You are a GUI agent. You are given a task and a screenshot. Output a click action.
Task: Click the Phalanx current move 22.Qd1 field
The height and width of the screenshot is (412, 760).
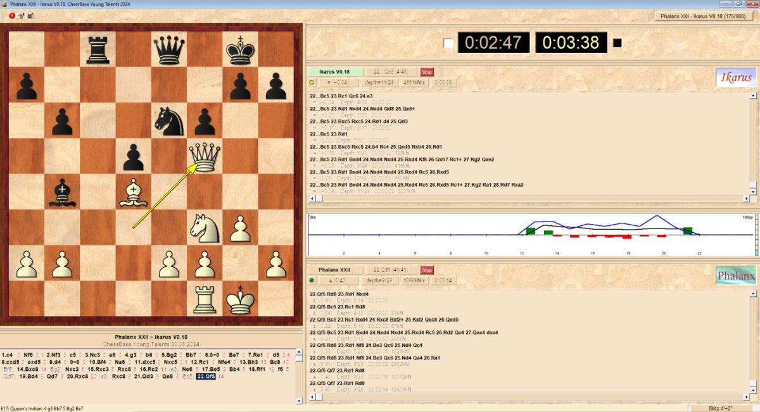[x=391, y=270]
